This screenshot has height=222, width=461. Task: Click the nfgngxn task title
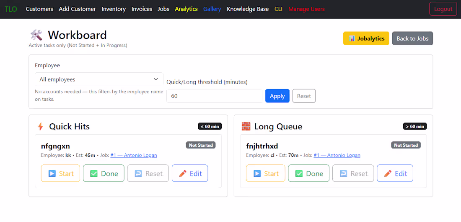pos(56,146)
